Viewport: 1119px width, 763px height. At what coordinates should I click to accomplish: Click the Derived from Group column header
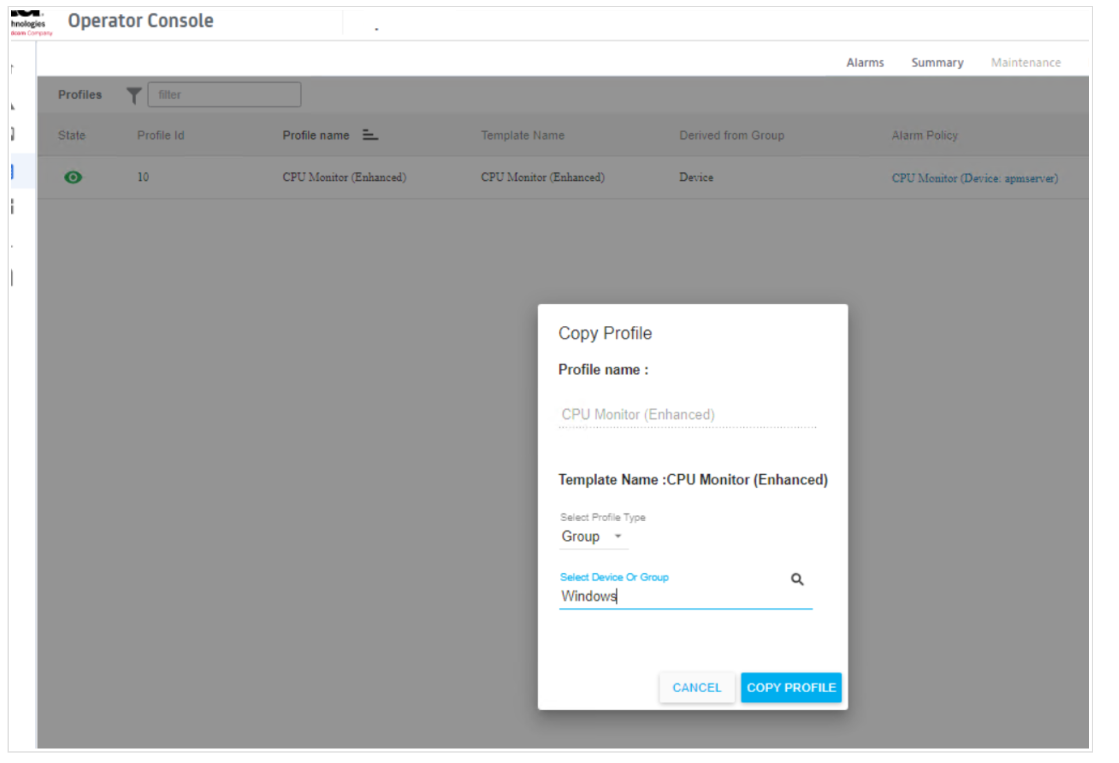(x=732, y=136)
